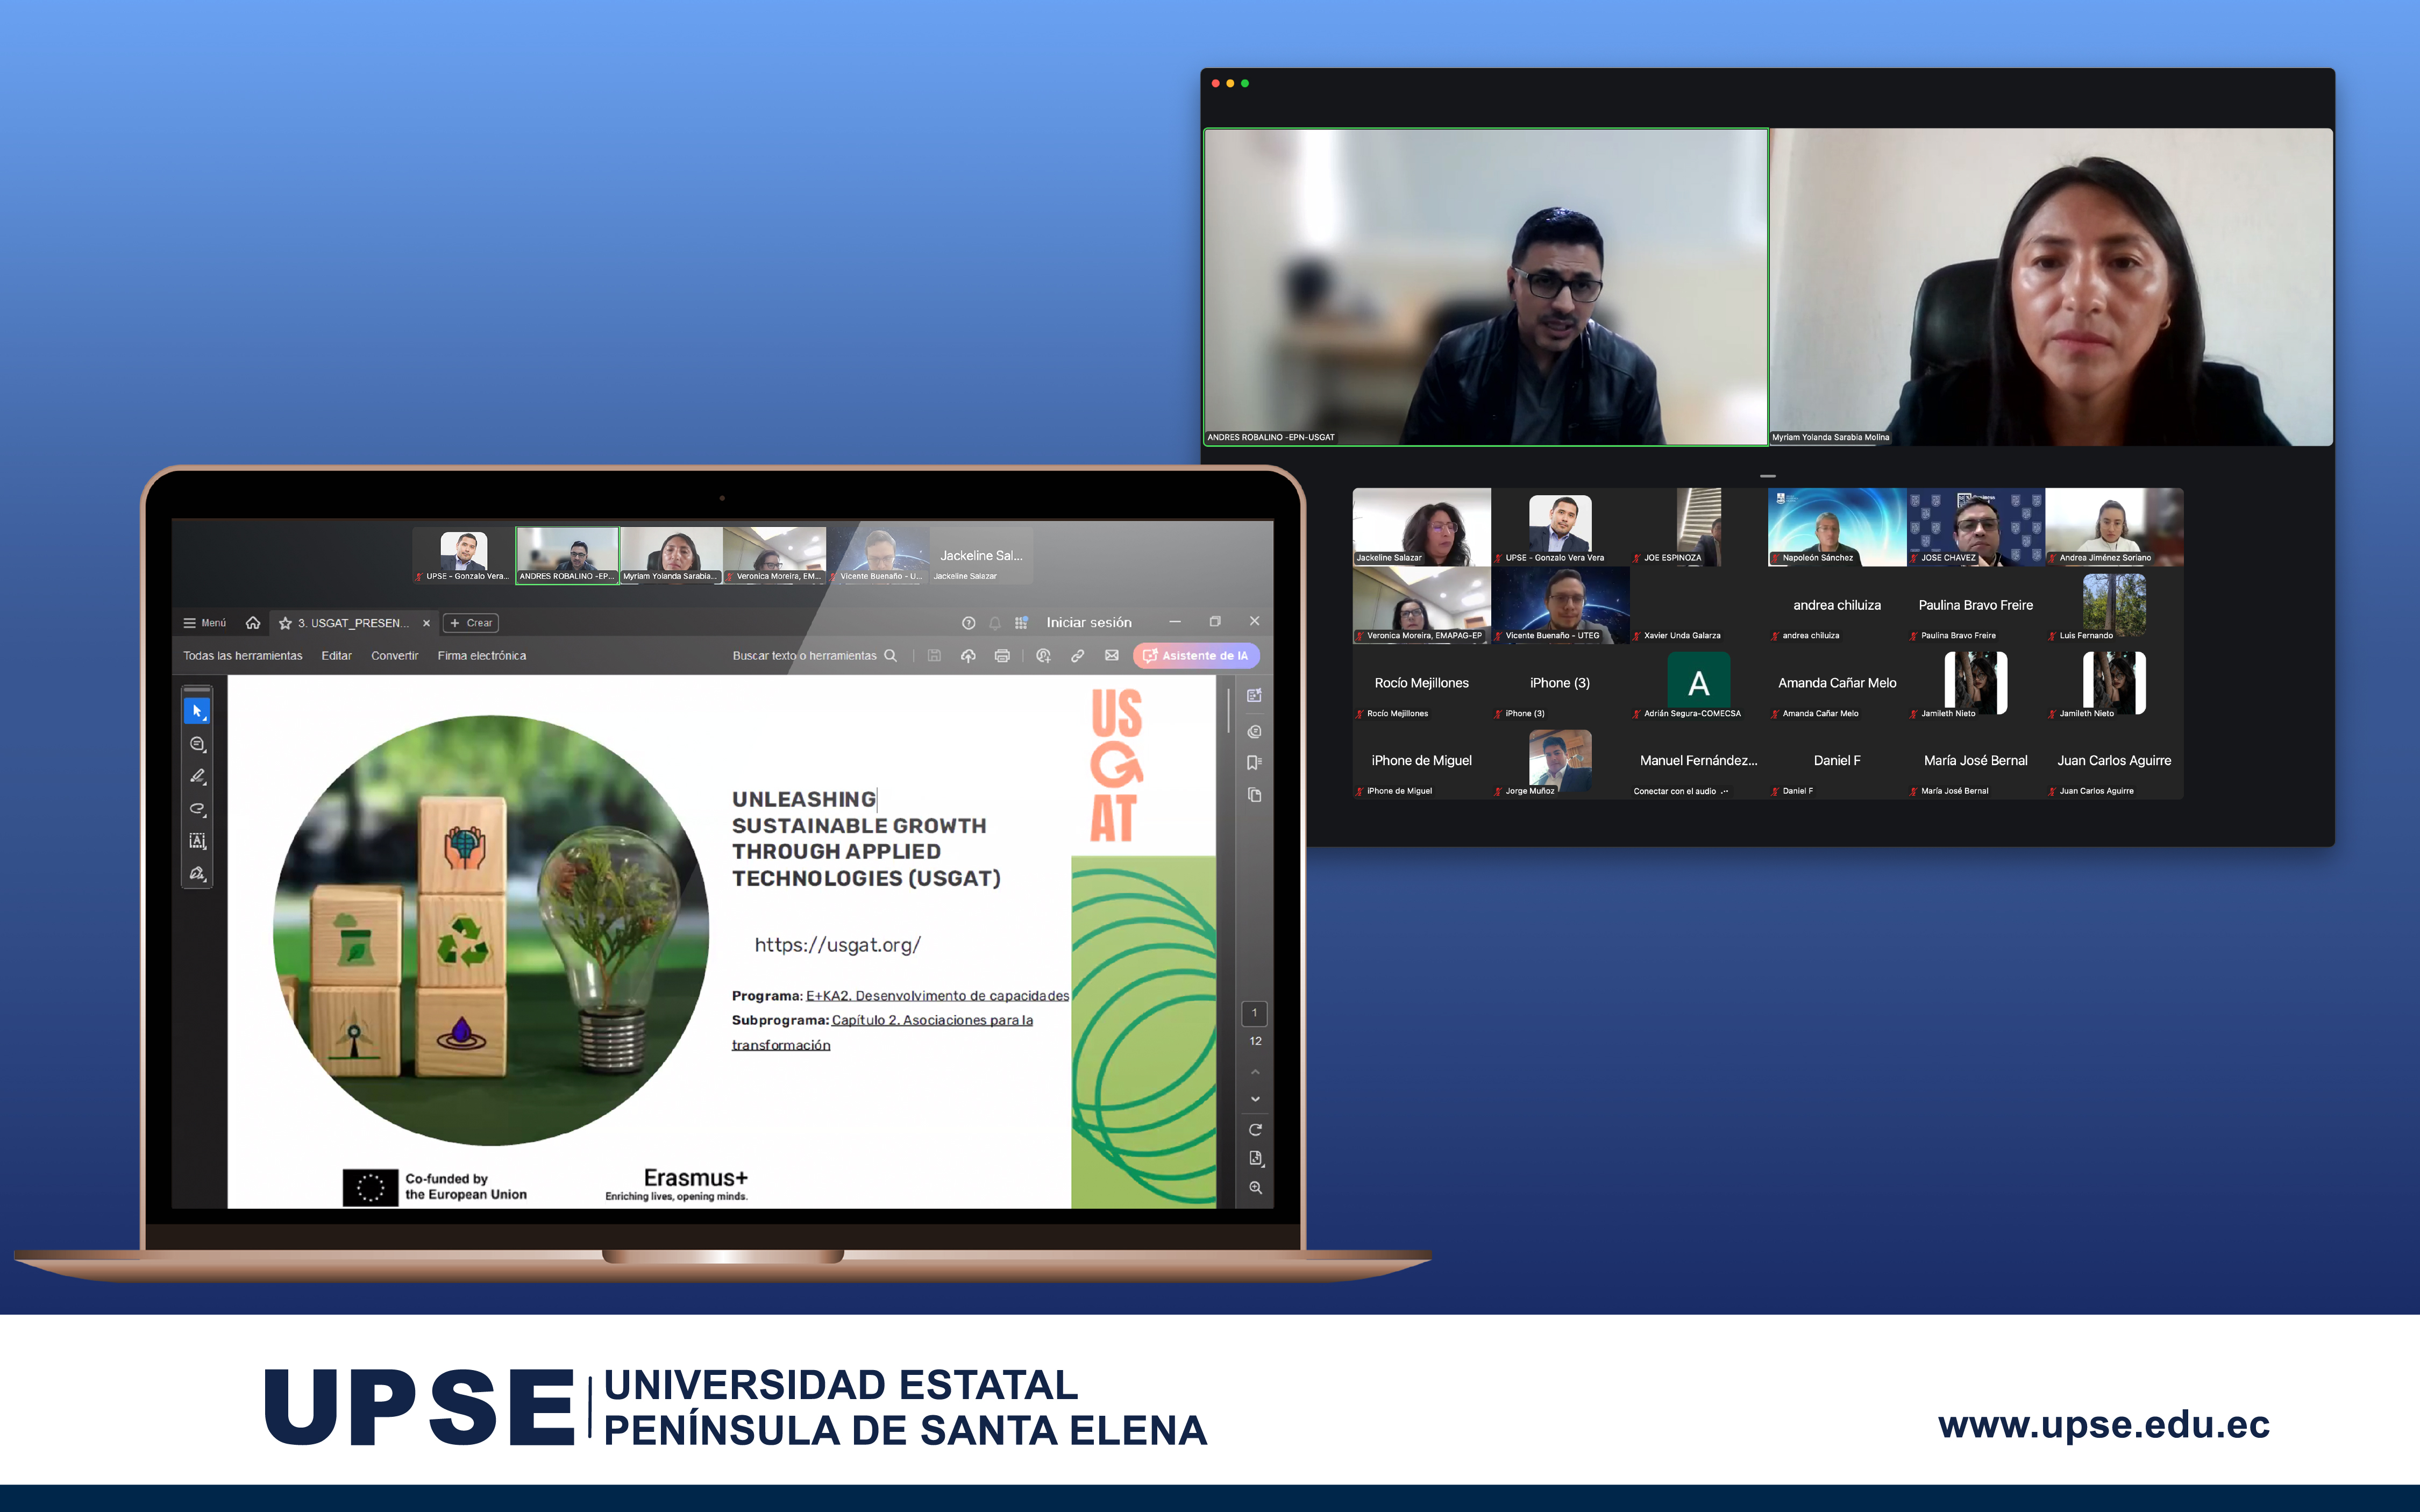This screenshot has width=2420, height=1512.
Task: Choose the add comment tool in Acrobat's left toolbar
Action: click(197, 744)
